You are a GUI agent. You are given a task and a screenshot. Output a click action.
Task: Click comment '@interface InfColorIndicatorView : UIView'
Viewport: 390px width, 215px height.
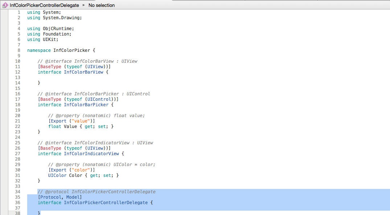pos(95,143)
